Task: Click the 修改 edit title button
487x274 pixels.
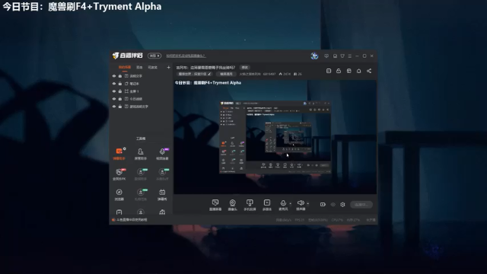Action: (245, 68)
